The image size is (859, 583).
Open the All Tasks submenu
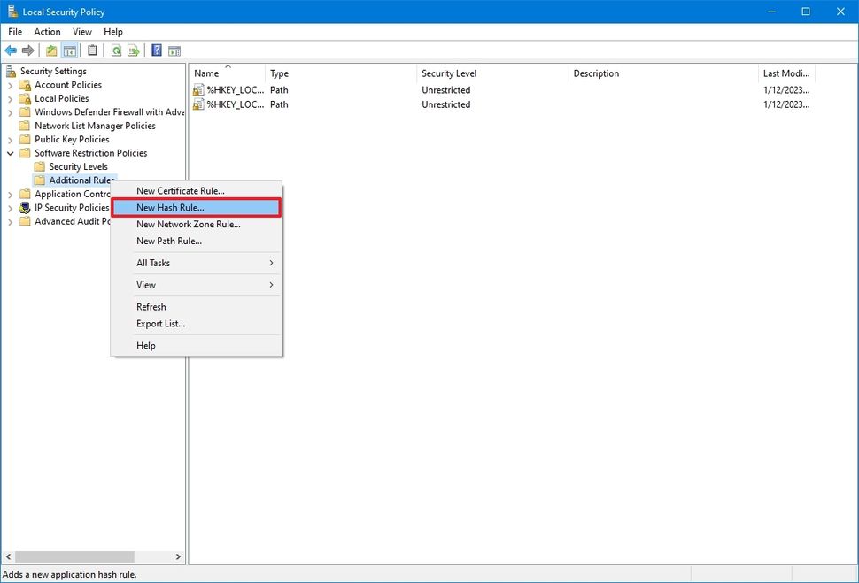152,263
